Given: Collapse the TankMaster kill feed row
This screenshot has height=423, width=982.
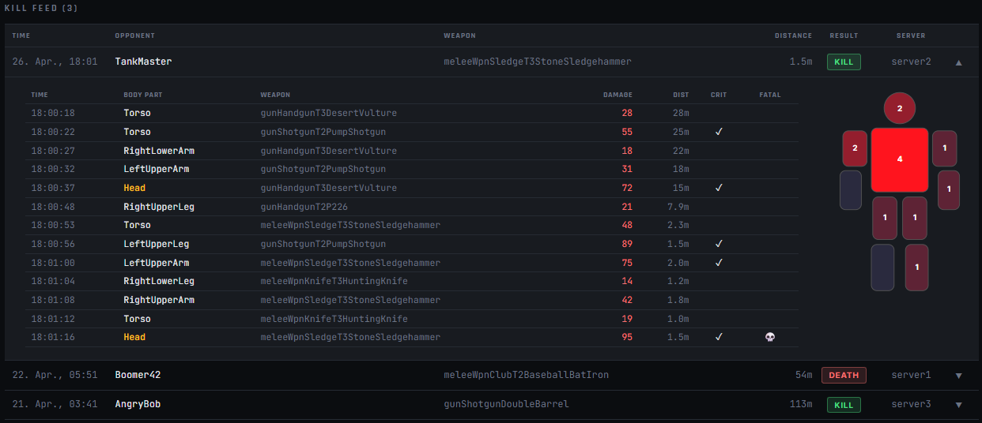Looking at the screenshot, I should pyautogui.click(x=959, y=62).
